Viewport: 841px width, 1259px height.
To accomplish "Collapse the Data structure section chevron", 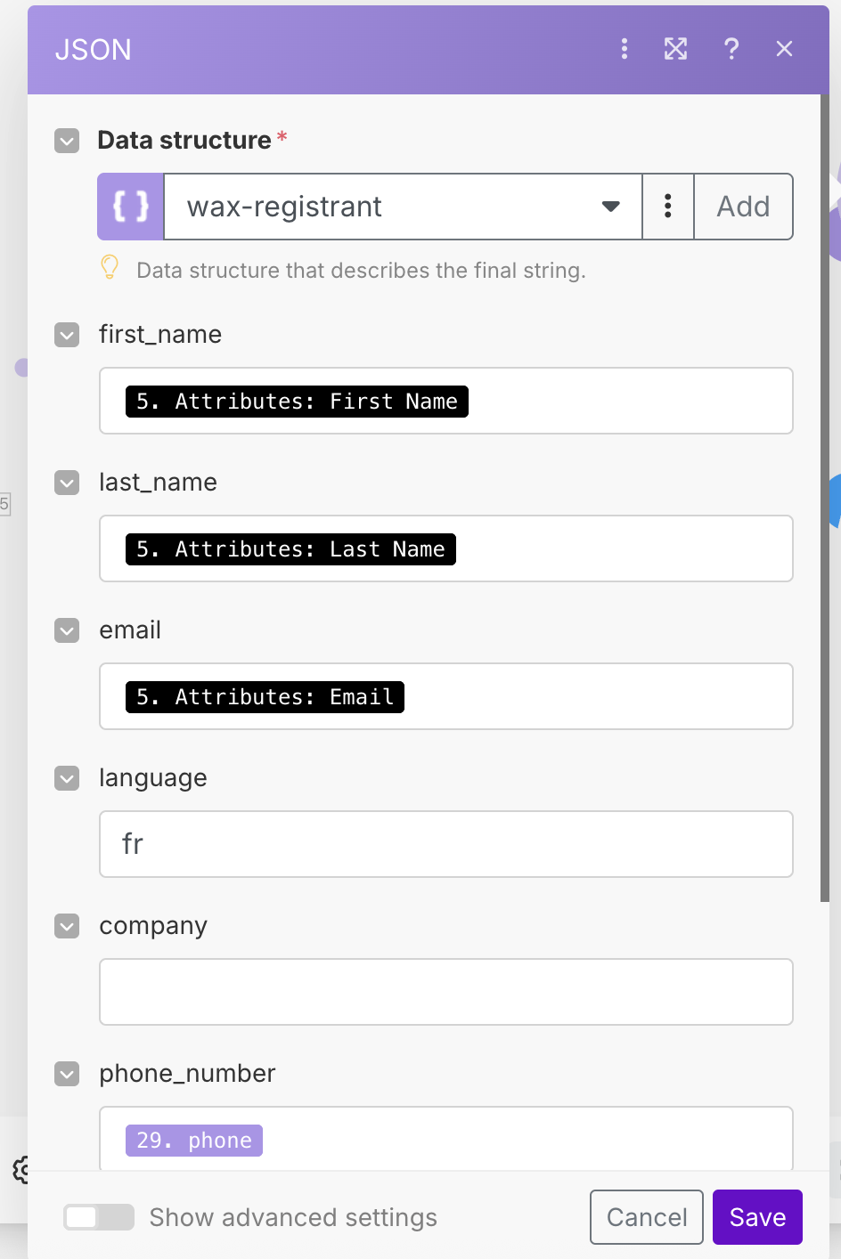I will point(68,141).
